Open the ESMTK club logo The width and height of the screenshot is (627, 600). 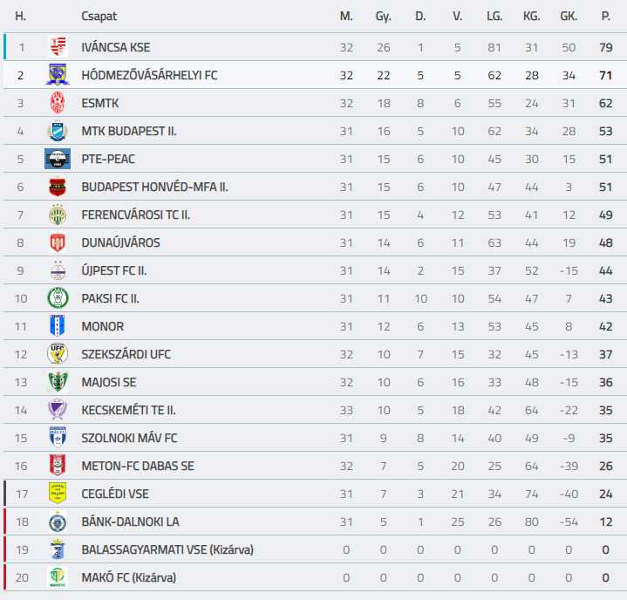pos(58,103)
